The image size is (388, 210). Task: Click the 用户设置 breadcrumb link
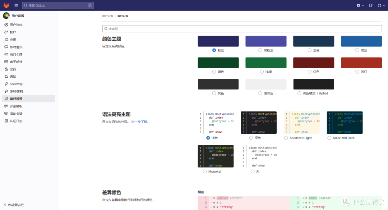[x=108, y=16]
